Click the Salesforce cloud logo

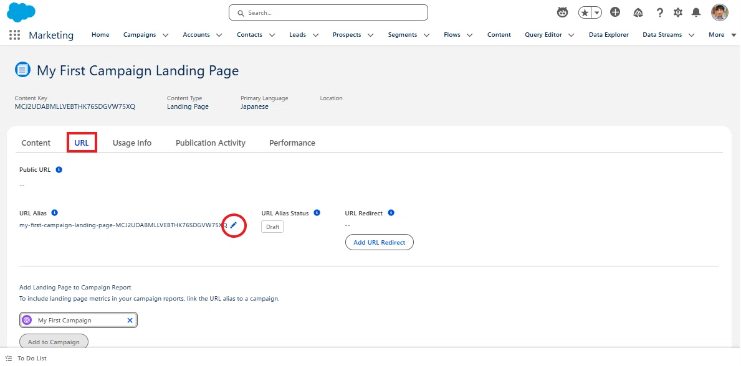(x=21, y=12)
